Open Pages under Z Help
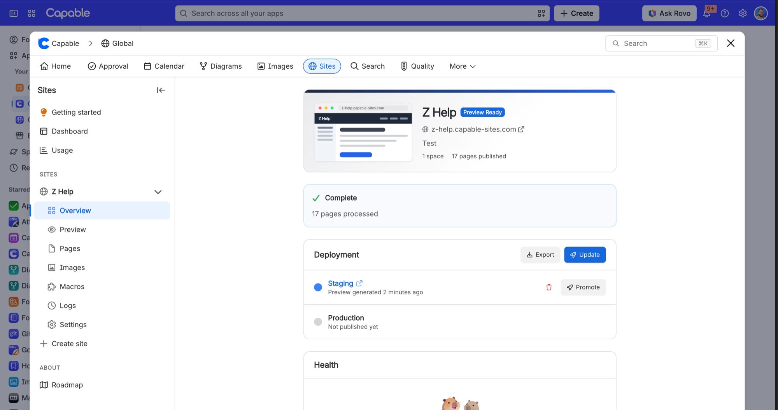Screen dimensions: 778x410 point(102,248)
